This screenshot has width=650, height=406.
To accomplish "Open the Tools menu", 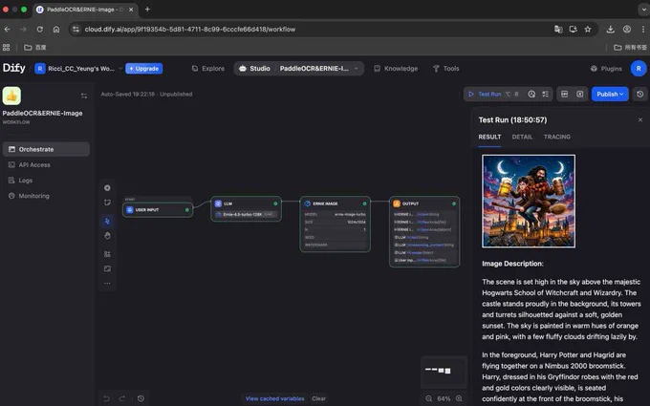I will (x=446, y=69).
